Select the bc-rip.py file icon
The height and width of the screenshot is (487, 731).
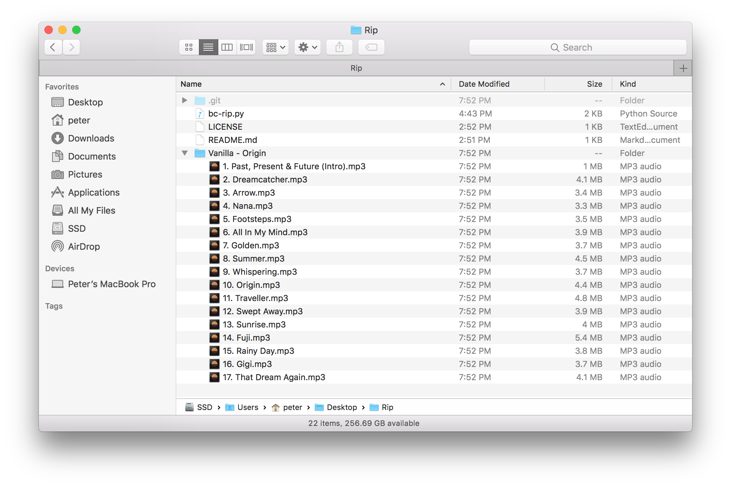pyautogui.click(x=200, y=114)
